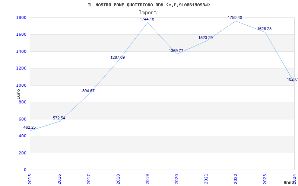The height and width of the screenshot is (186, 298).
Task: Click the 2017 x-axis year label
Action: point(89,179)
